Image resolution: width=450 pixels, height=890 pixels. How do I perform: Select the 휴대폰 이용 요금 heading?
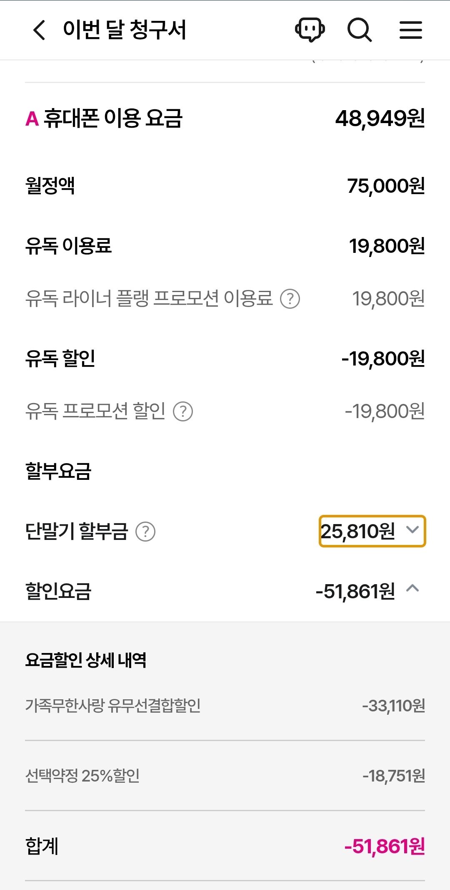113,118
